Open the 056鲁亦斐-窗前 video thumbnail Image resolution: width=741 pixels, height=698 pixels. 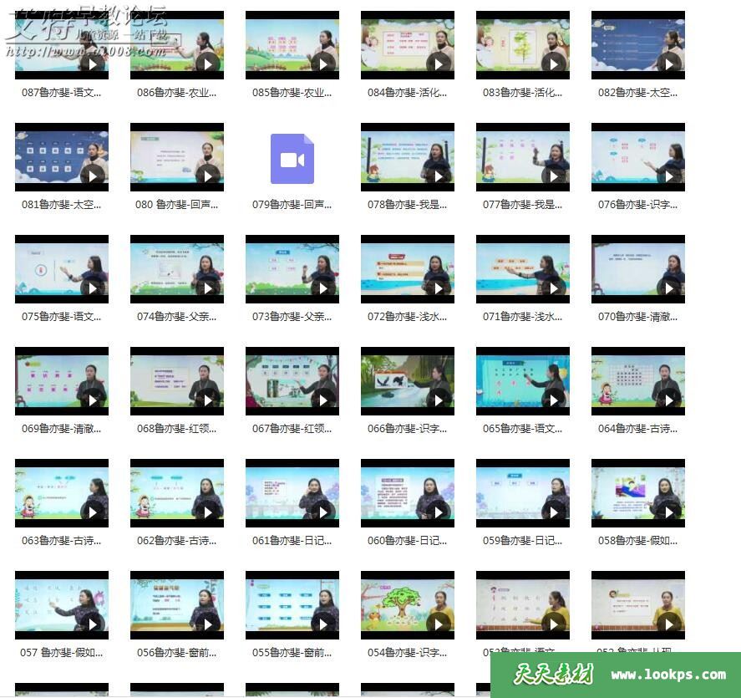[176, 605]
